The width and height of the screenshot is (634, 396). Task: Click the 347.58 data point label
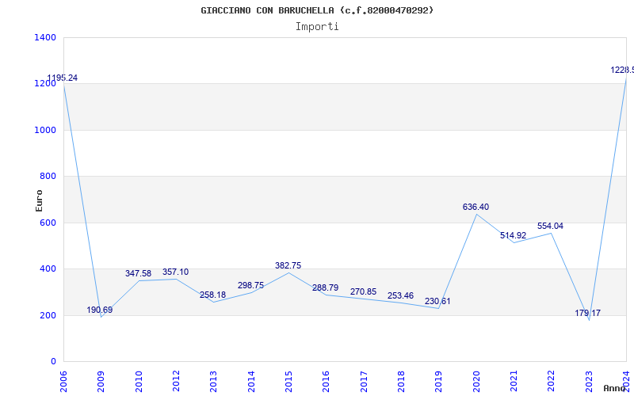click(138, 273)
